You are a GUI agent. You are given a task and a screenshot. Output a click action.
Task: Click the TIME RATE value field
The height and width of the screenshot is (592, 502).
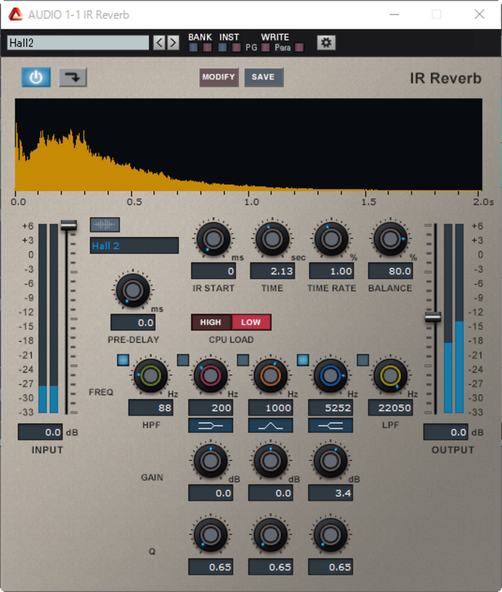pos(331,271)
